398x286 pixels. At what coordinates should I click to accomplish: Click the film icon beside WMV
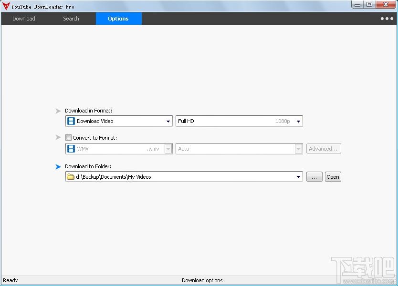(71, 149)
